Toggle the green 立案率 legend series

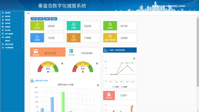(x=115, y=87)
